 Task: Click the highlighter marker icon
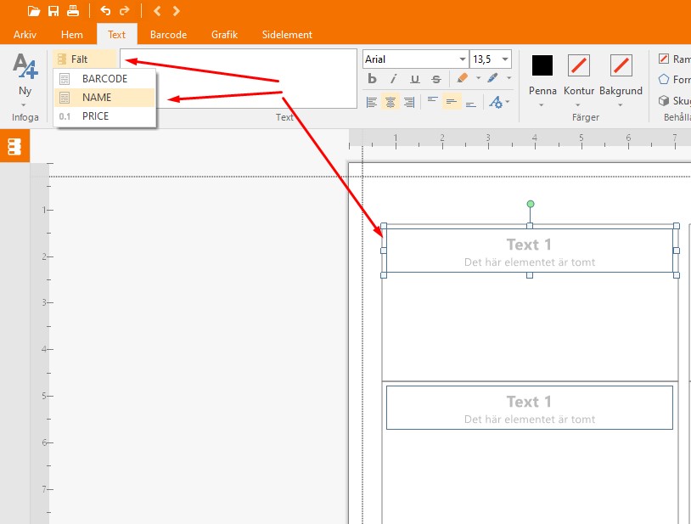click(x=462, y=79)
